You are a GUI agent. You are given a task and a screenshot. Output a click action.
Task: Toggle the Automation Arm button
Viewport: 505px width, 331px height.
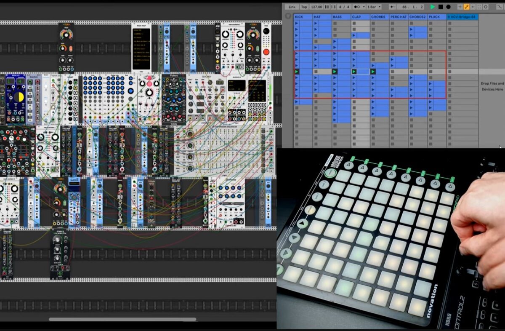click(x=467, y=7)
